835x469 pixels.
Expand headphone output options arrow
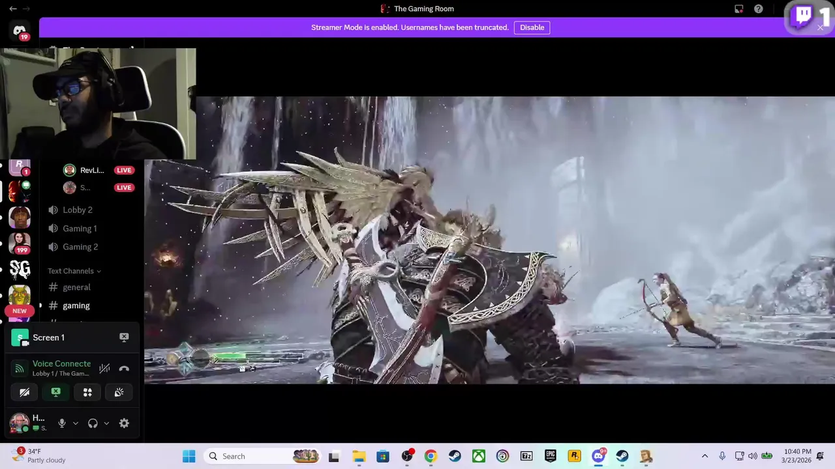(x=106, y=423)
